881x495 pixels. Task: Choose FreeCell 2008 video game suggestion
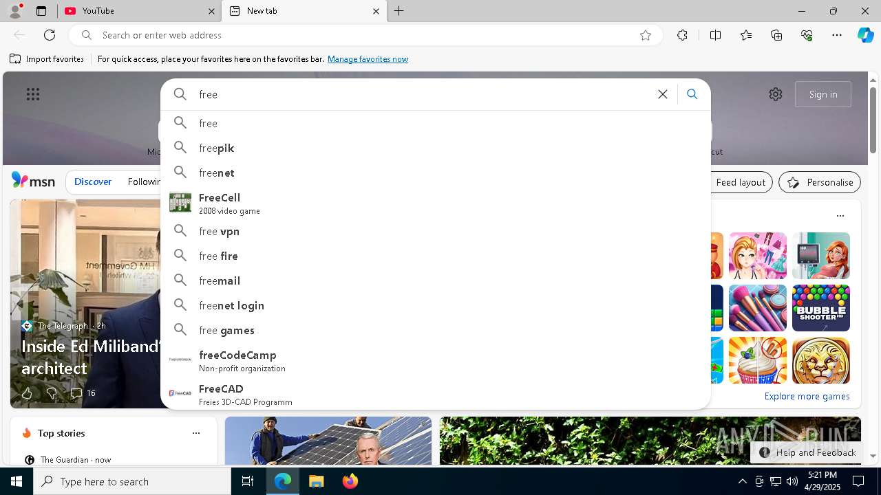pos(436,203)
